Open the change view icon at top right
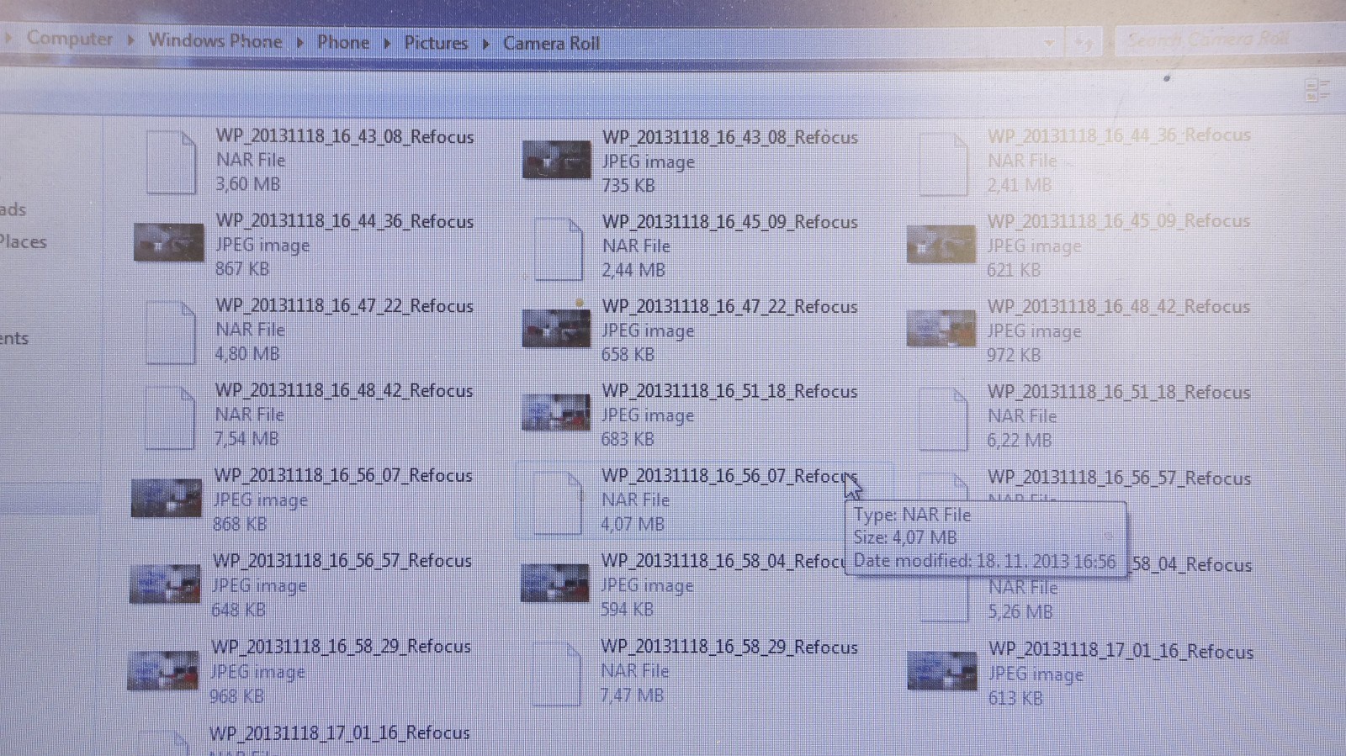This screenshot has width=1346, height=756. pos(1316,90)
